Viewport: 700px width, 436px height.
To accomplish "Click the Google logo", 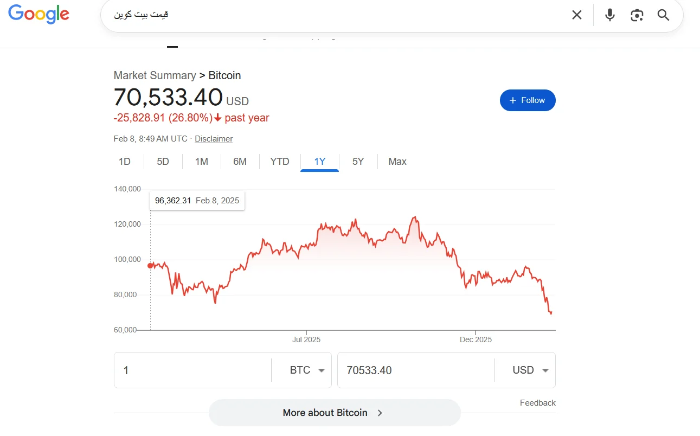I will (x=38, y=15).
